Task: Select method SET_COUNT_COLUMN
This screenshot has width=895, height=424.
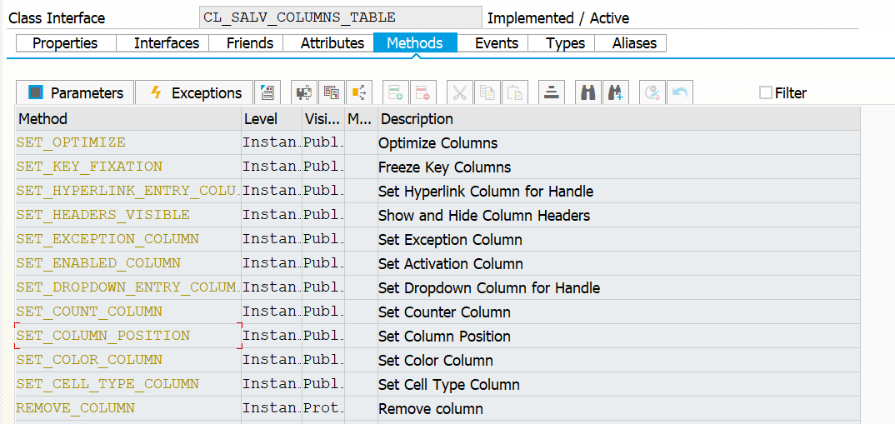Action: point(128,312)
